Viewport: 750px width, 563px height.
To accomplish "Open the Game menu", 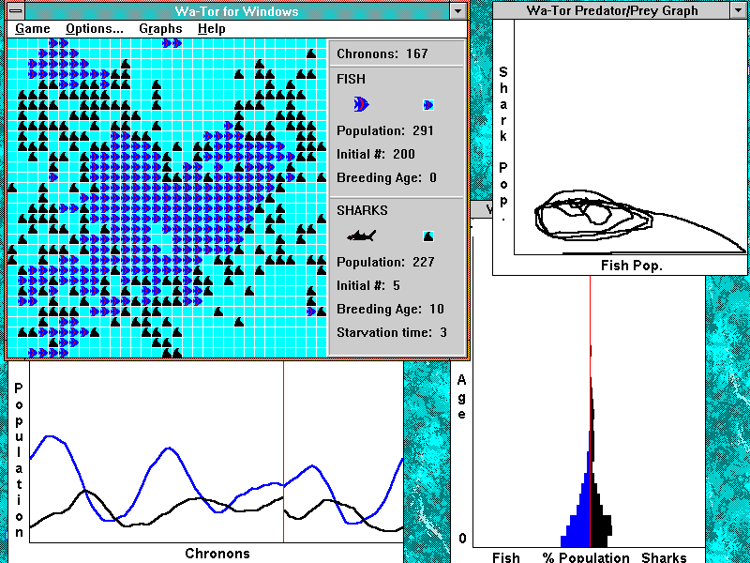I will click(33, 29).
